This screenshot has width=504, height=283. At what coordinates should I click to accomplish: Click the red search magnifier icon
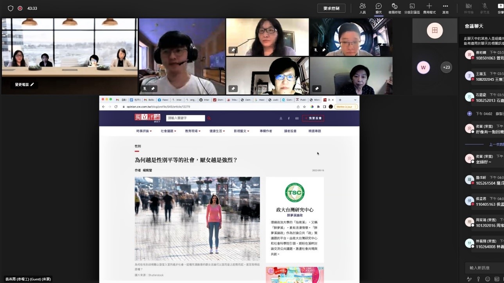point(209,118)
